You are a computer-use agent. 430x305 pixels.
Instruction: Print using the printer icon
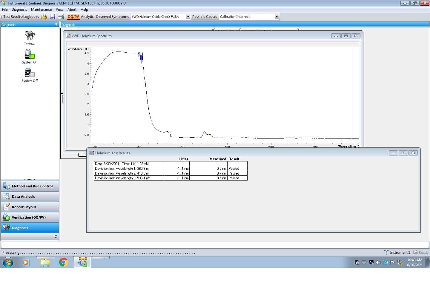[61, 17]
